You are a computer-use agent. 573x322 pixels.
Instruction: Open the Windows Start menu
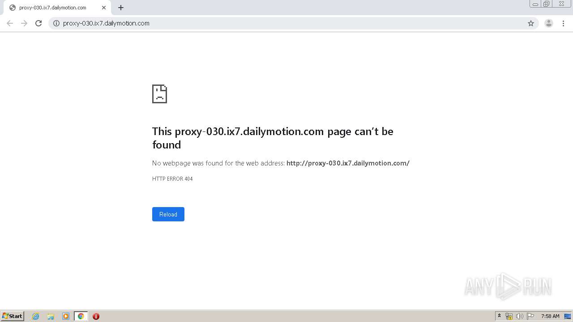click(13, 316)
